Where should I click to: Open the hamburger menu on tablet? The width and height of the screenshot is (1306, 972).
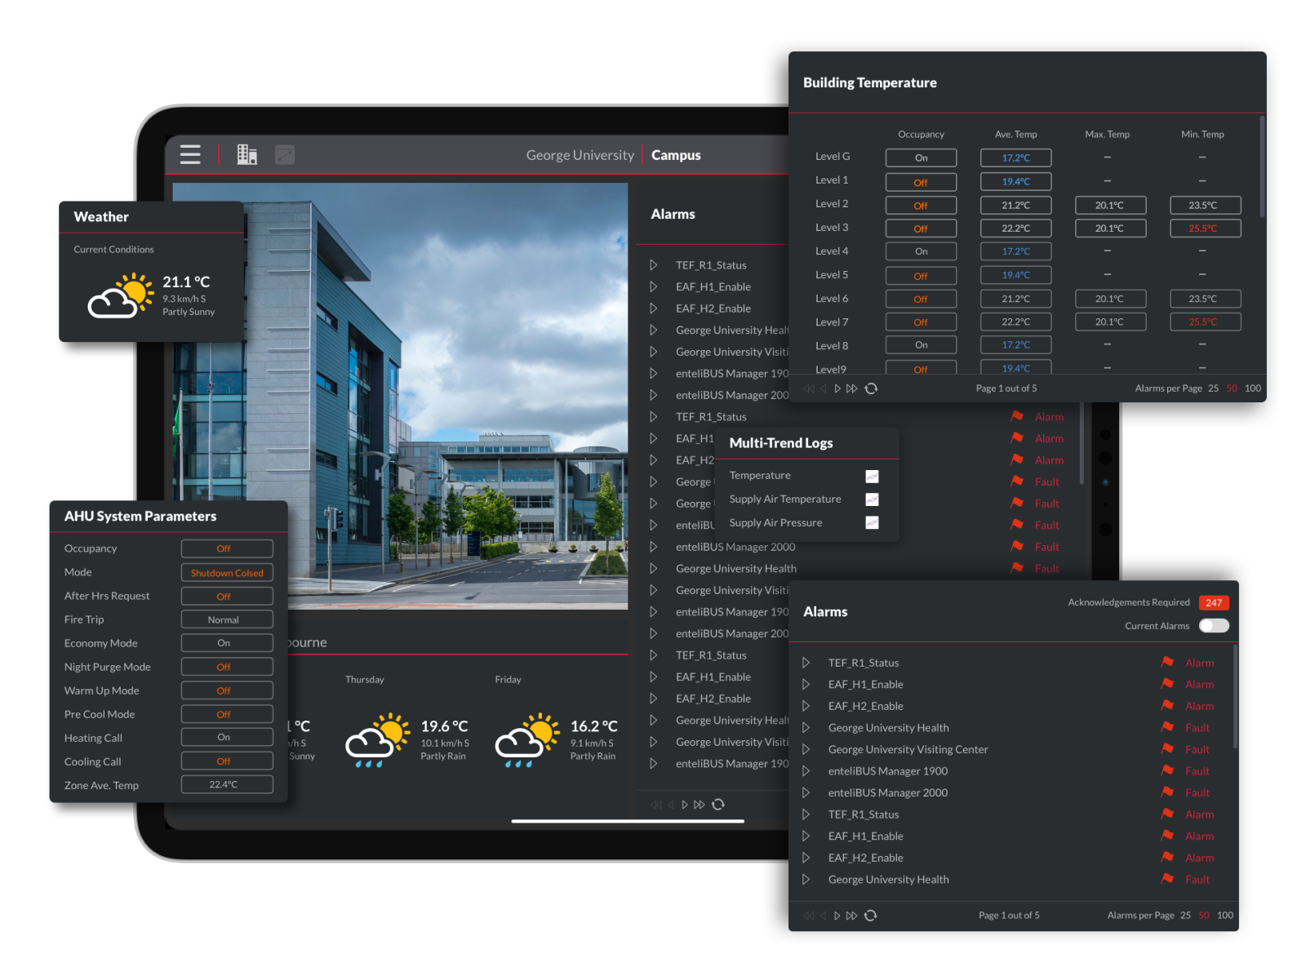coord(190,155)
